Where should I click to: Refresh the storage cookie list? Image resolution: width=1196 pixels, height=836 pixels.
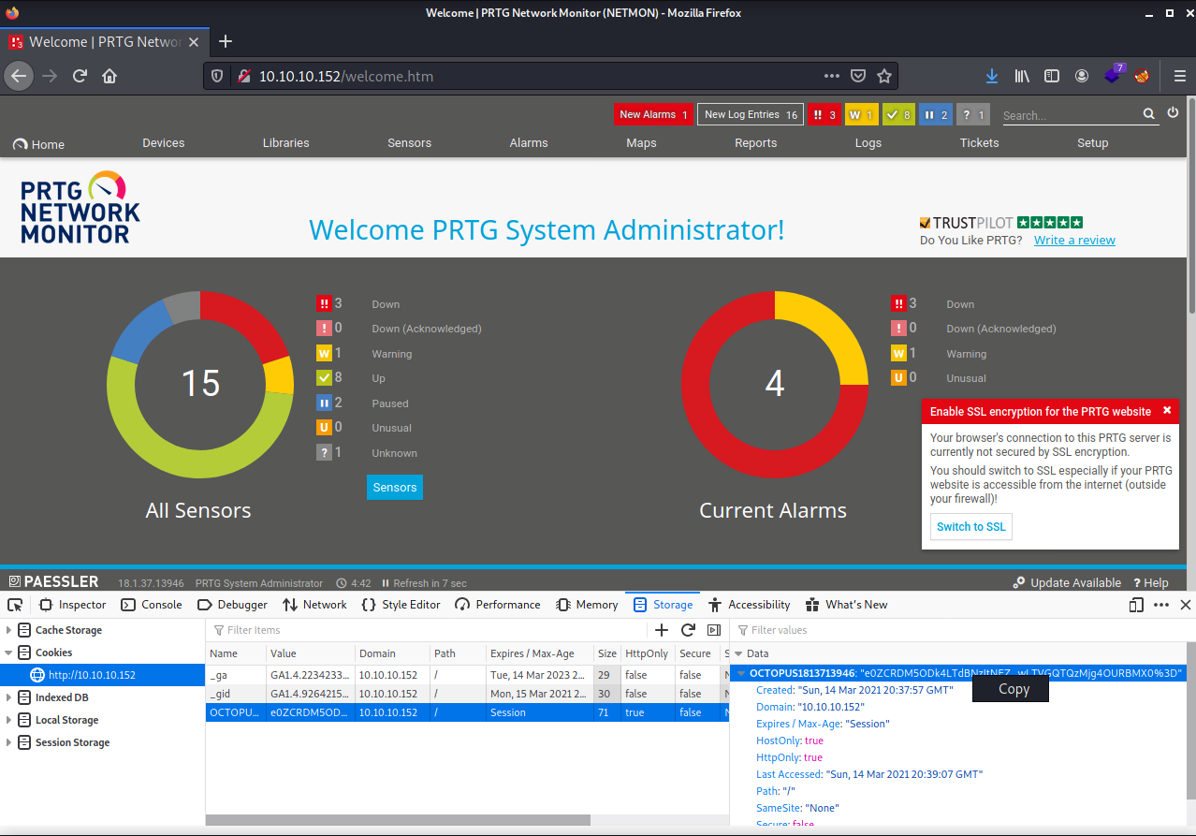(688, 630)
